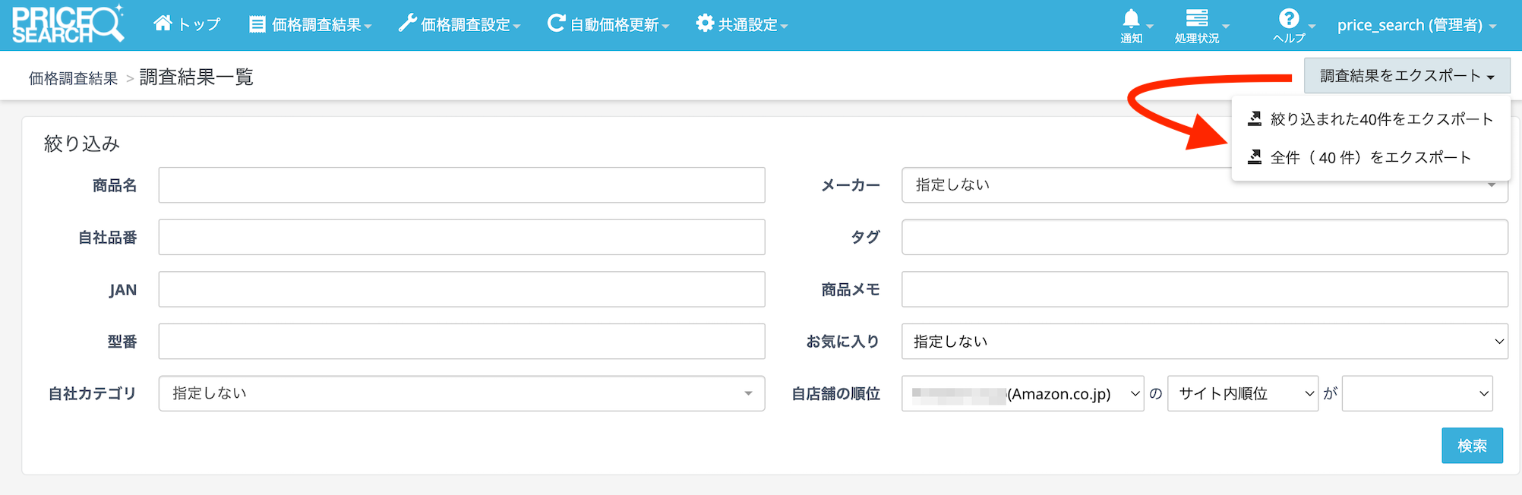Screen dimensions: 1522x495
Task: Click the ヘルプ question mark icon
Action: click(x=1288, y=19)
